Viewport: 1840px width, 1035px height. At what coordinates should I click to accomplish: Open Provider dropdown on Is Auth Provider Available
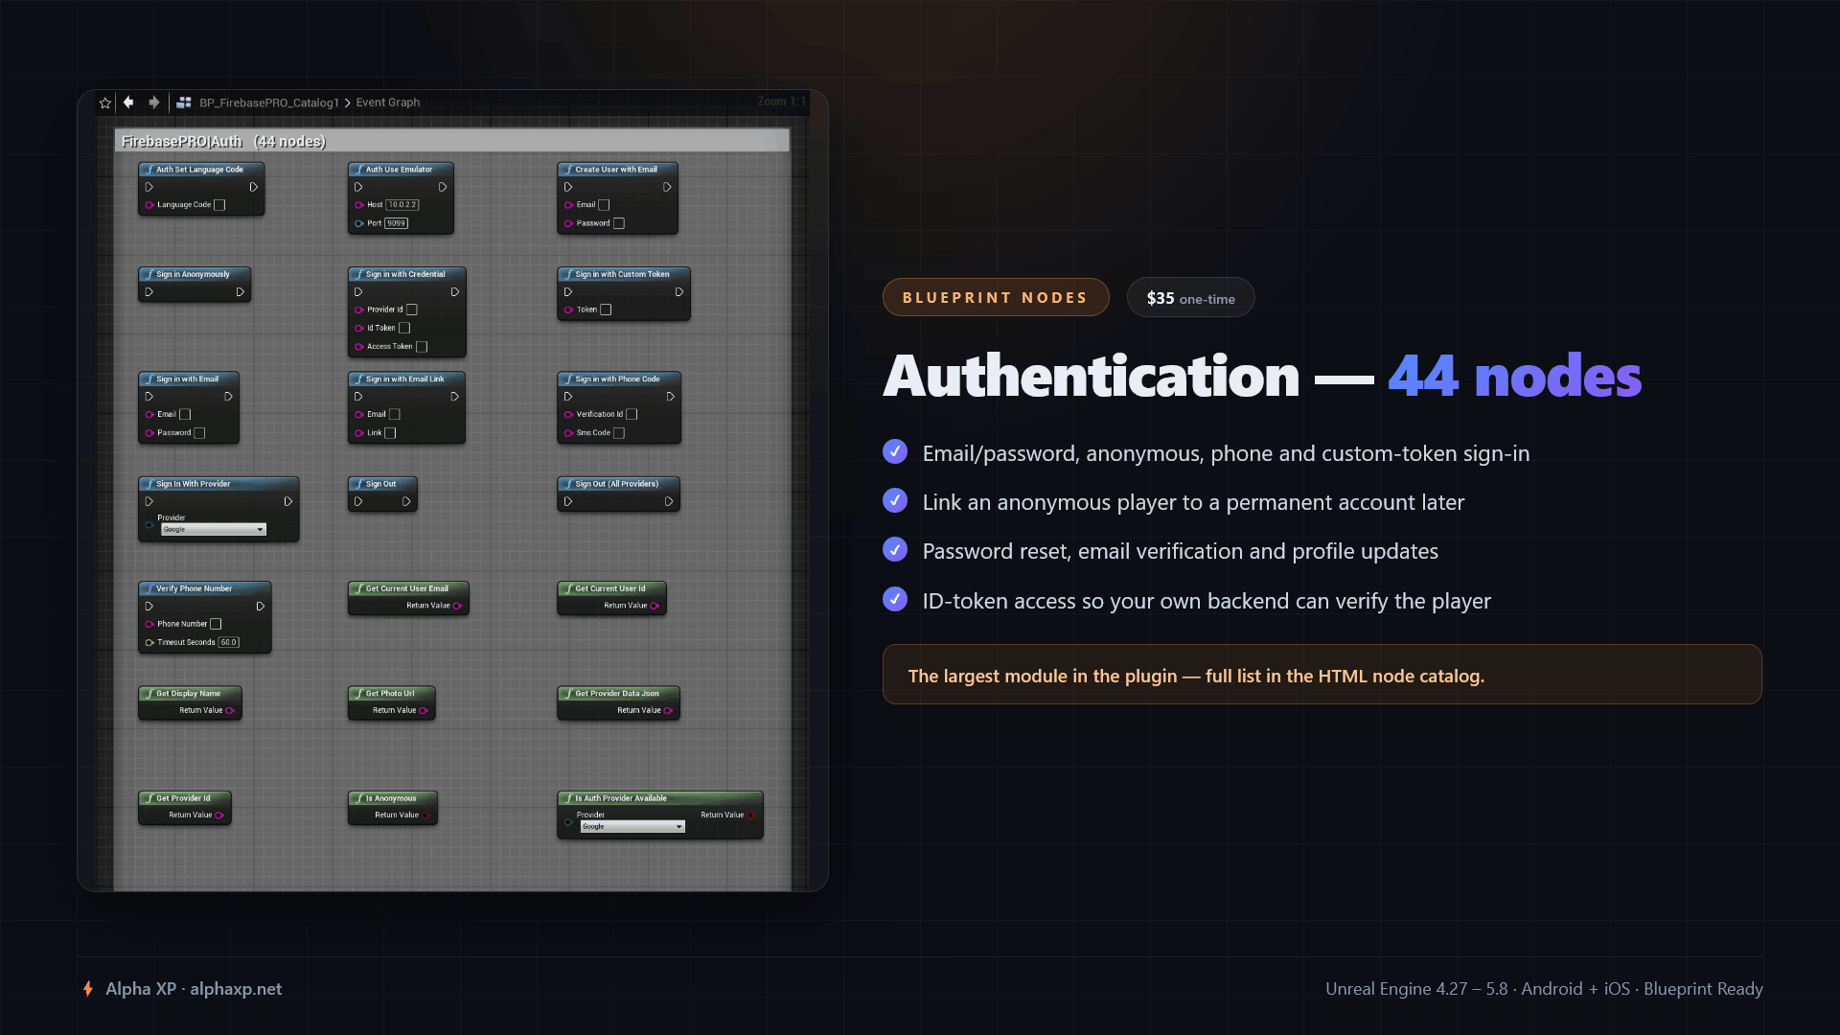coord(632,827)
